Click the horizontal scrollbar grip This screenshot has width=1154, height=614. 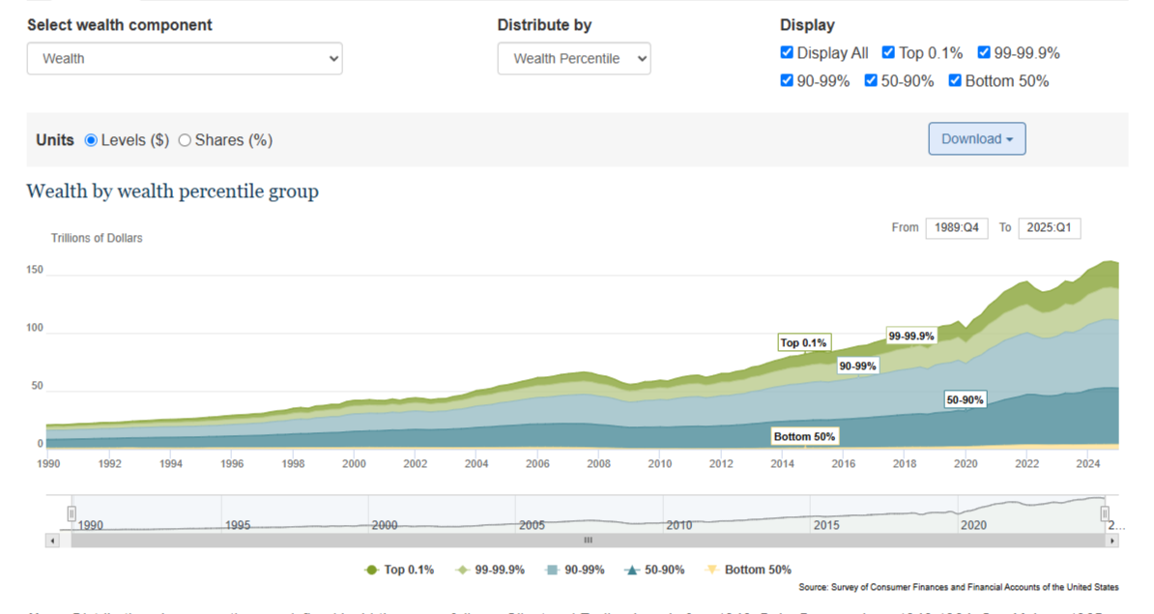tap(588, 541)
